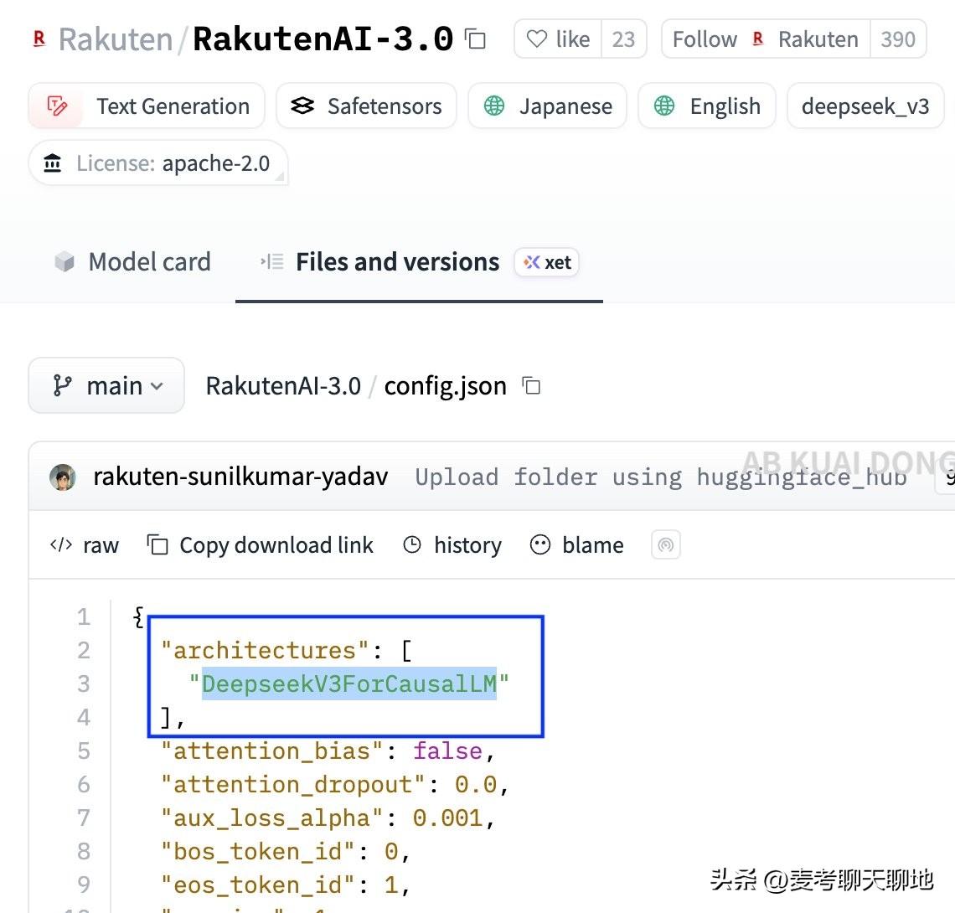Select the Japanese language tag
Viewport: 955px width, 913px height.
click(x=547, y=106)
